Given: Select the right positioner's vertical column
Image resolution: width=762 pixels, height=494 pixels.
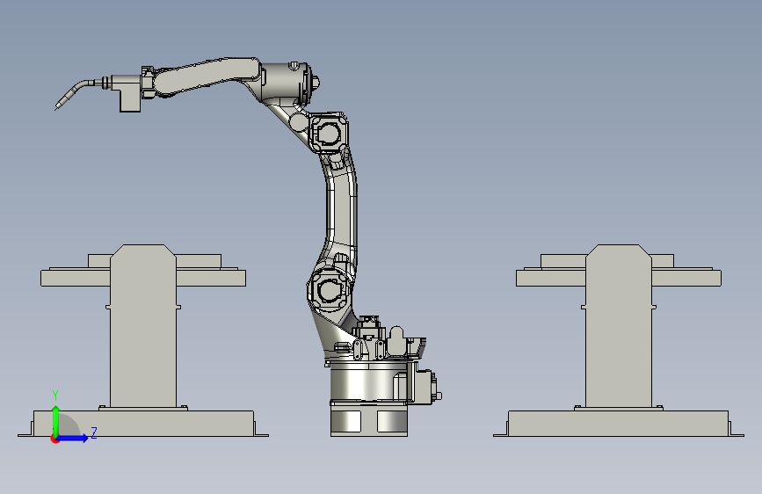Looking at the screenshot, I should (x=618, y=326).
